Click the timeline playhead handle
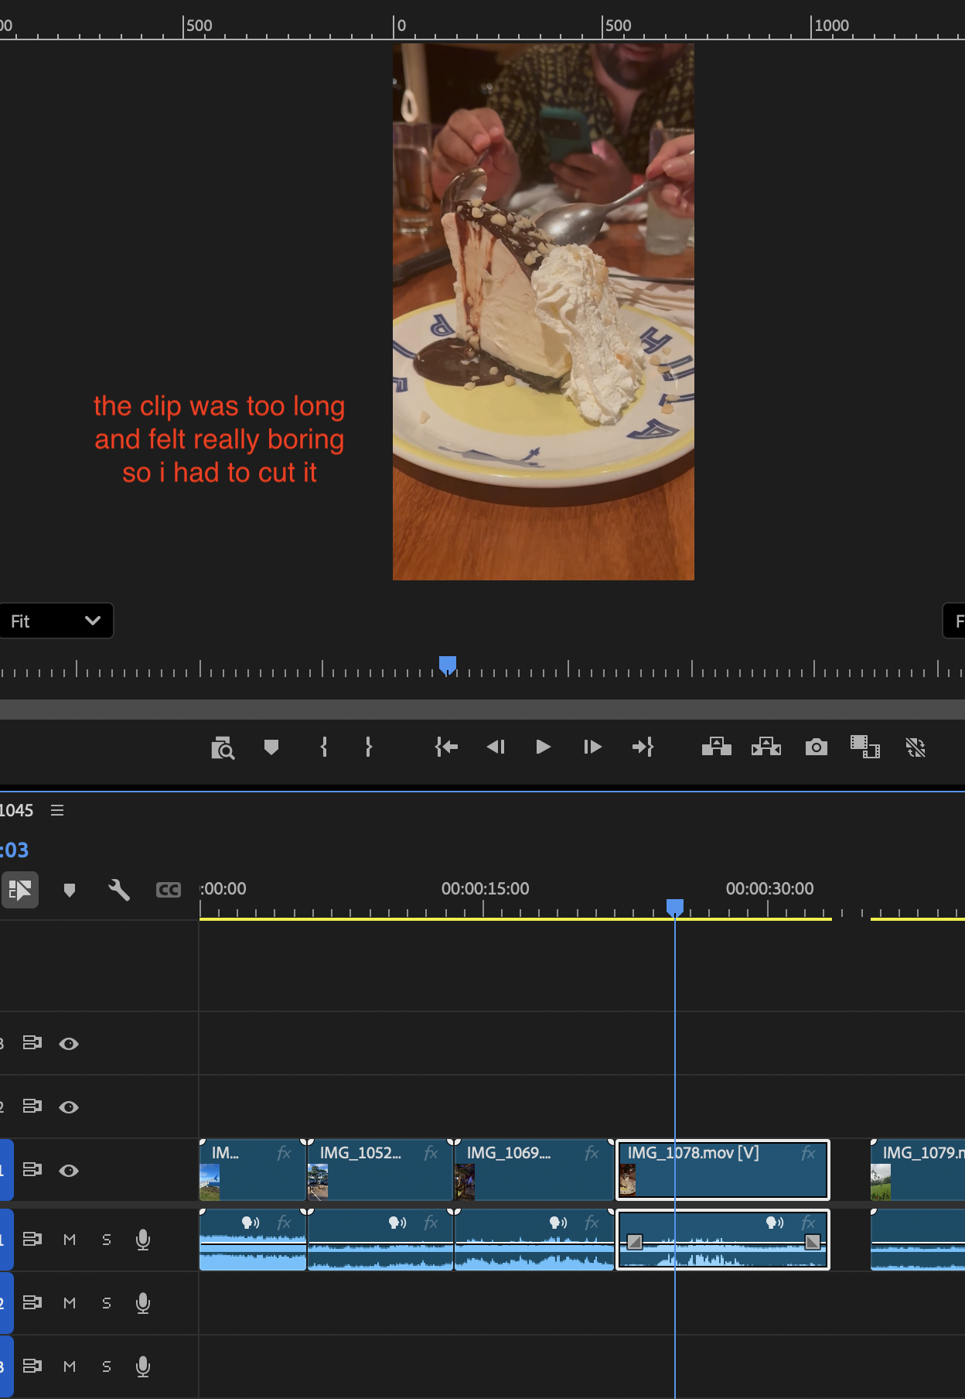The height and width of the screenshot is (1399, 965). (x=675, y=907)
